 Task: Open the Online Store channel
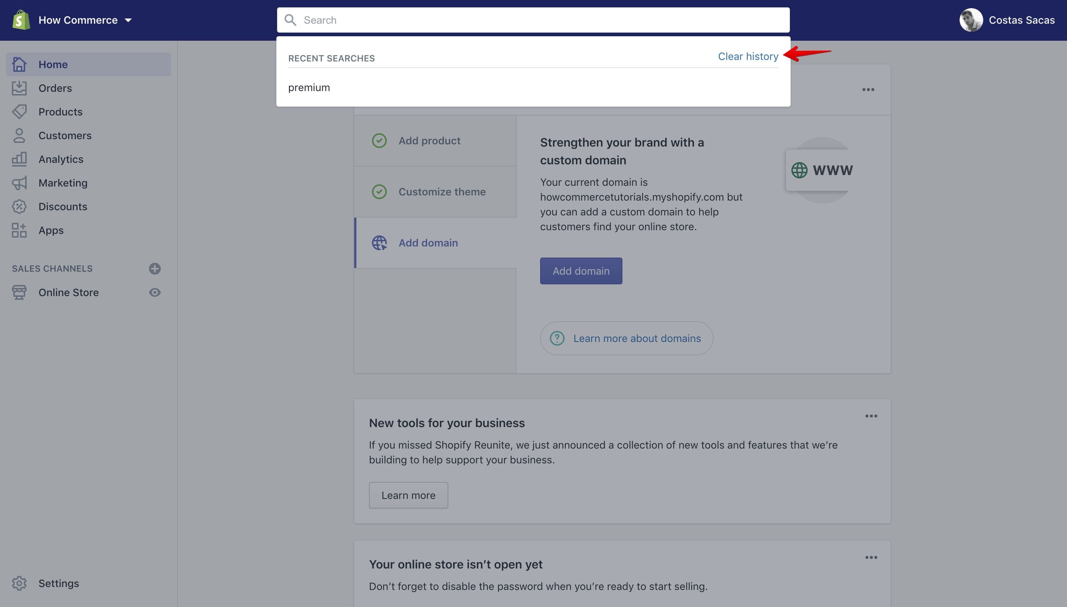point(69,292)
